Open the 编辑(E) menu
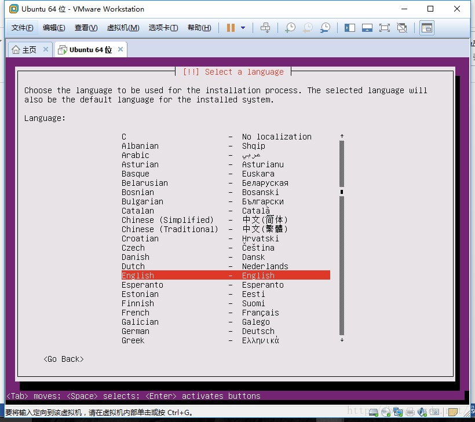The width and height of the screenshot is (475, 422). point(54,28)
